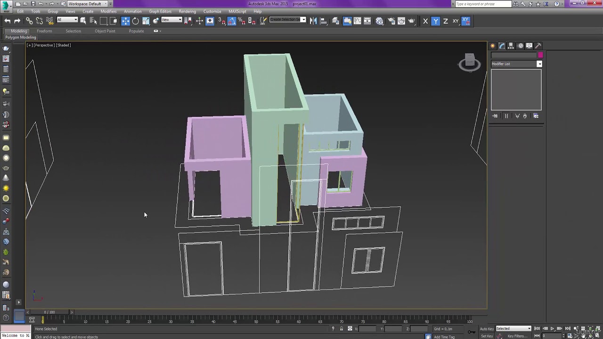Open the Rendering menu

[187, 11]
